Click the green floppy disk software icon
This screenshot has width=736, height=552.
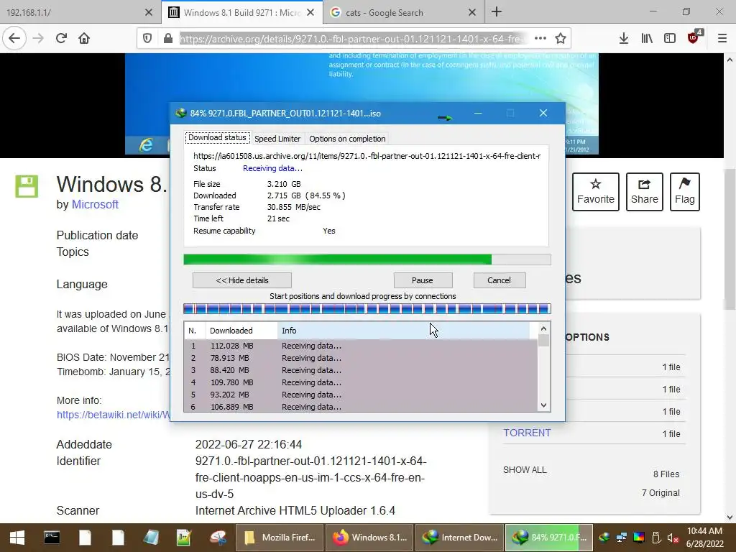pyautogui.click(x=27, y=186)
